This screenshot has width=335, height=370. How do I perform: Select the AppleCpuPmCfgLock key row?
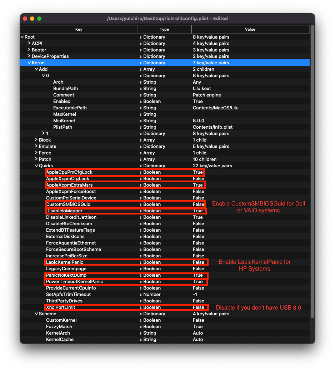69,172
